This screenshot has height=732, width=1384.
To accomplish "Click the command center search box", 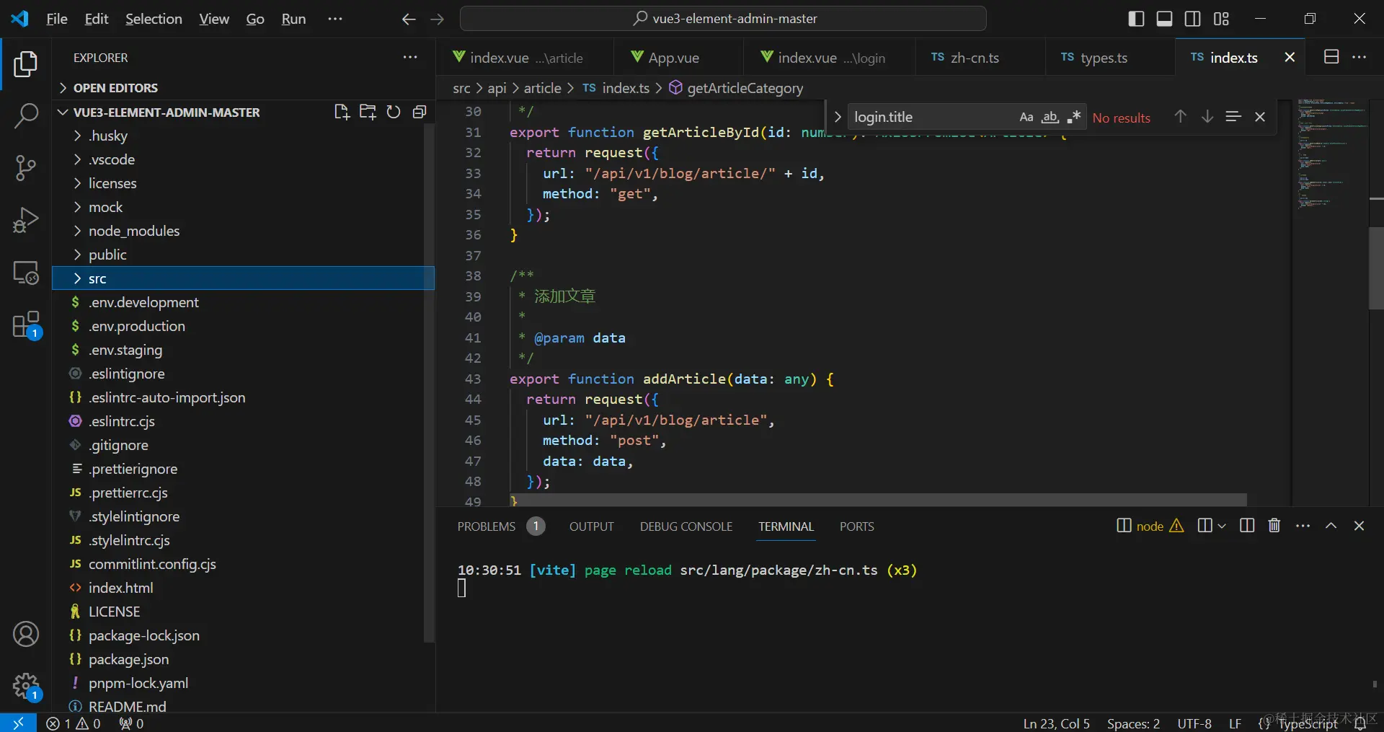I will 723,19.
